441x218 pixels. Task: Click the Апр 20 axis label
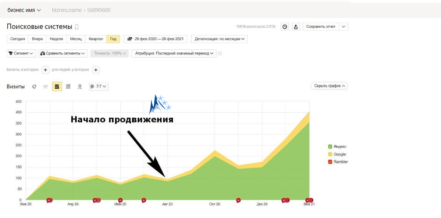click(73, 204)
